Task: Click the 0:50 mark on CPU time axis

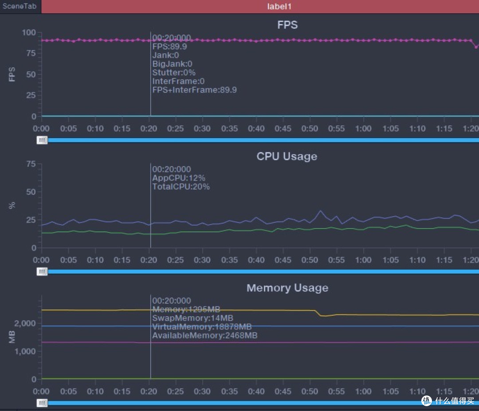Action: pos(310,260)
